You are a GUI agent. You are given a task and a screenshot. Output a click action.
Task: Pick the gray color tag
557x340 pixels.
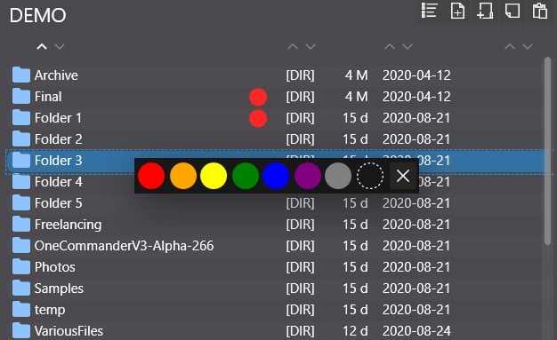click(x=338, y=176)
